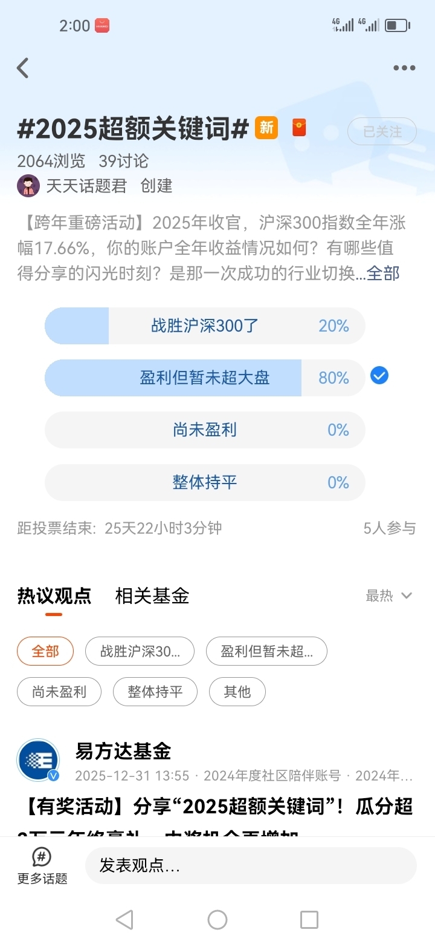This screenshot has width=435, height=944.
Task: Switch to 相关基金 tab
Action: (x=152, y=596)
